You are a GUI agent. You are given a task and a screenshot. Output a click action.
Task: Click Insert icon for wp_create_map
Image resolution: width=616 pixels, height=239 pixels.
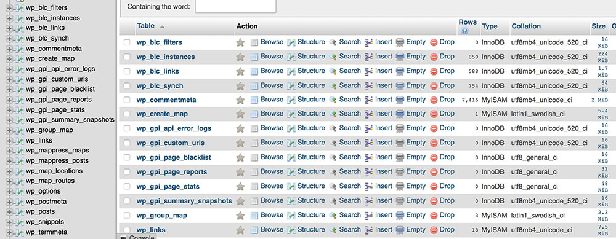369,114
